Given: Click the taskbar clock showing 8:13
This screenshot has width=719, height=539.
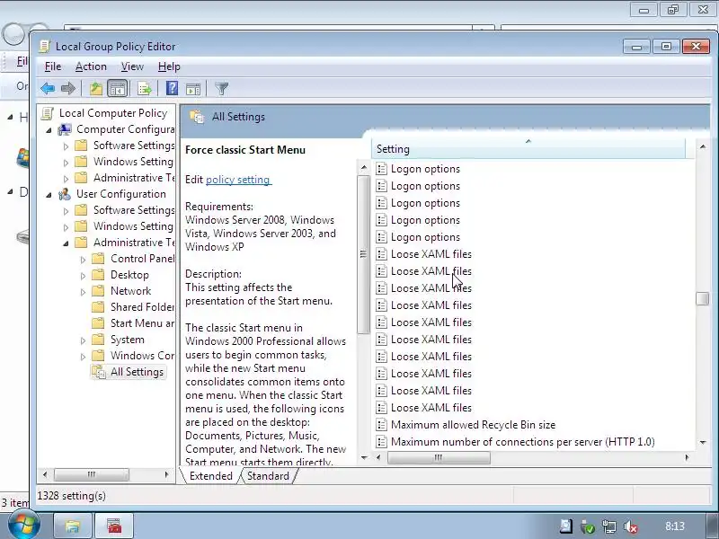Looking at the screenshot, I should pyautogui.click(x=675, y=526).
